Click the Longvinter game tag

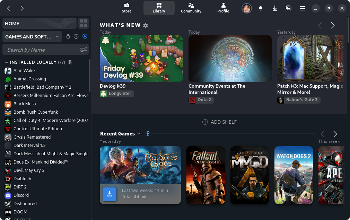(x=117, y=94)
